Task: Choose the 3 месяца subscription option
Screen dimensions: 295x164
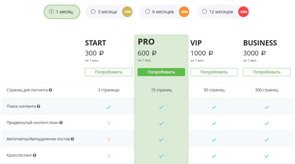Action: pyautogui.click(x=104, y=12)
